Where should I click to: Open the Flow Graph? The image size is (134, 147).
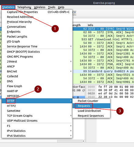click(x=37, y=86)
